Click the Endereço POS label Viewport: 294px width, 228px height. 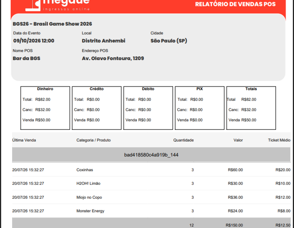[95, 50]
